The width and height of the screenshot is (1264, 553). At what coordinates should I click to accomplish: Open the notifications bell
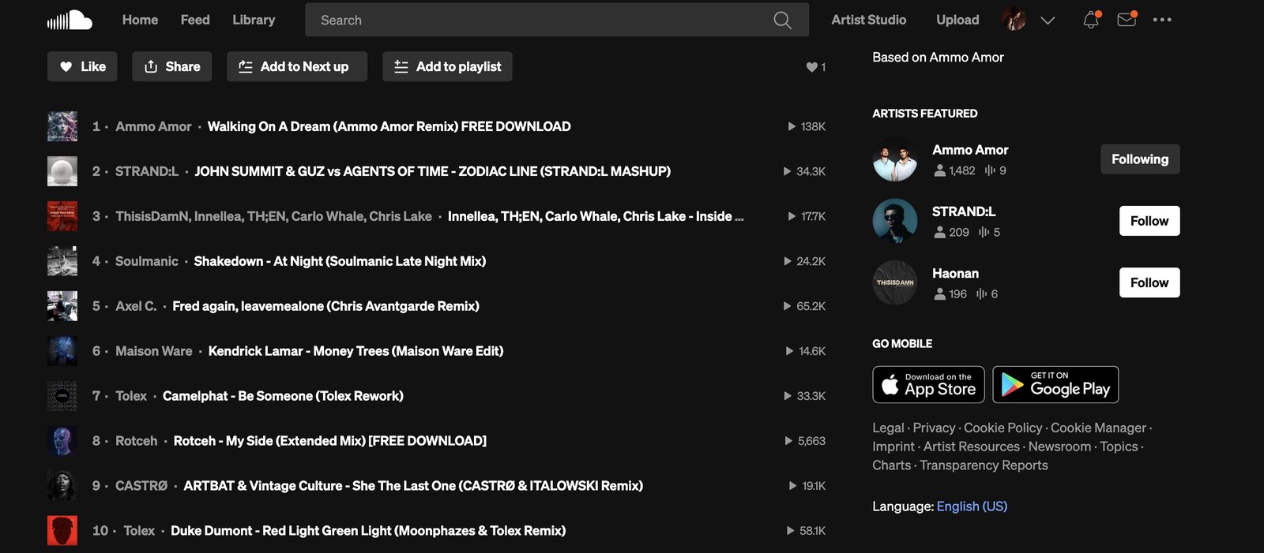point(1091,20)
